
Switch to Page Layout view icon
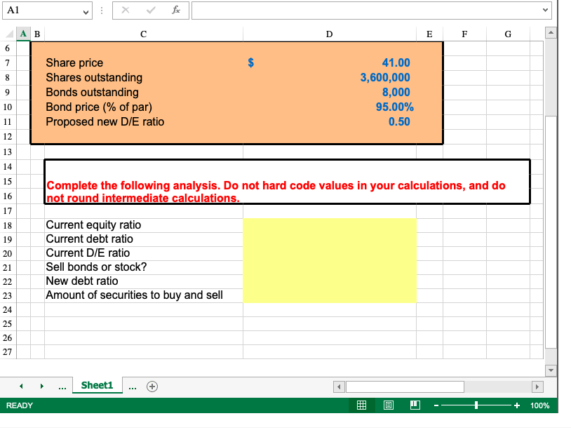[389, 405]
